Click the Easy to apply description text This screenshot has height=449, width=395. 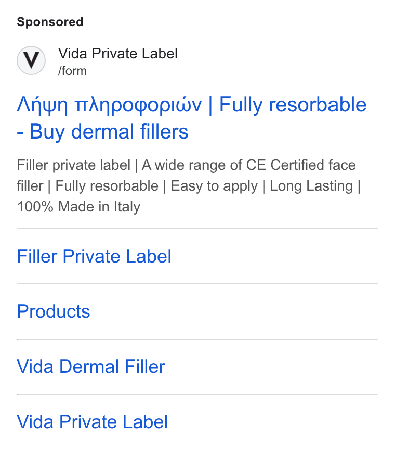pos(214,186)
